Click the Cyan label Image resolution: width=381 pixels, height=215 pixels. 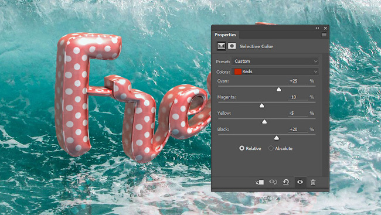[223, 81]
